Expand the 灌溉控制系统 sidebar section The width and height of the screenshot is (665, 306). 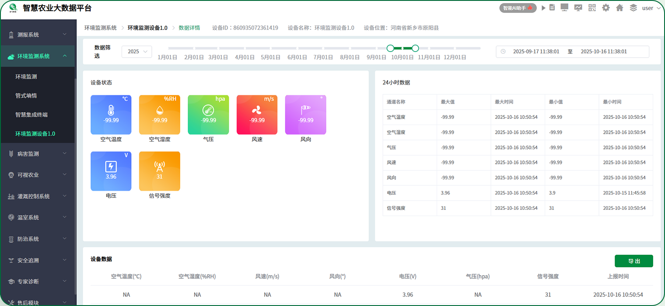37,196
